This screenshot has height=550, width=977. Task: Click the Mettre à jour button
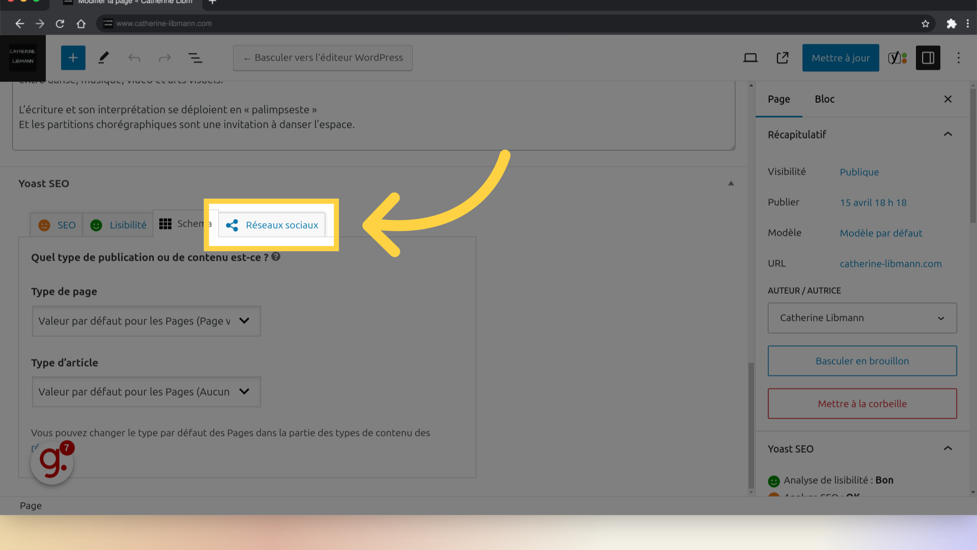pos(841,58)
